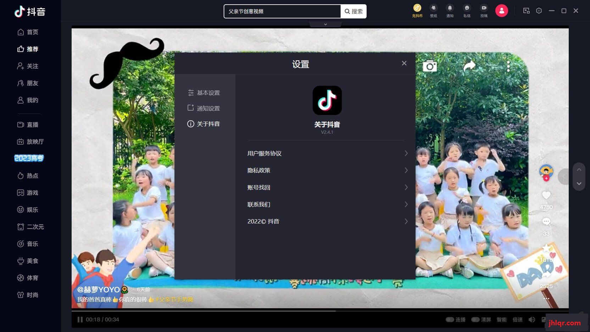
Task: Expand the 用户服务协议 row
Action: pyautogui.click(x=327, y=153)
